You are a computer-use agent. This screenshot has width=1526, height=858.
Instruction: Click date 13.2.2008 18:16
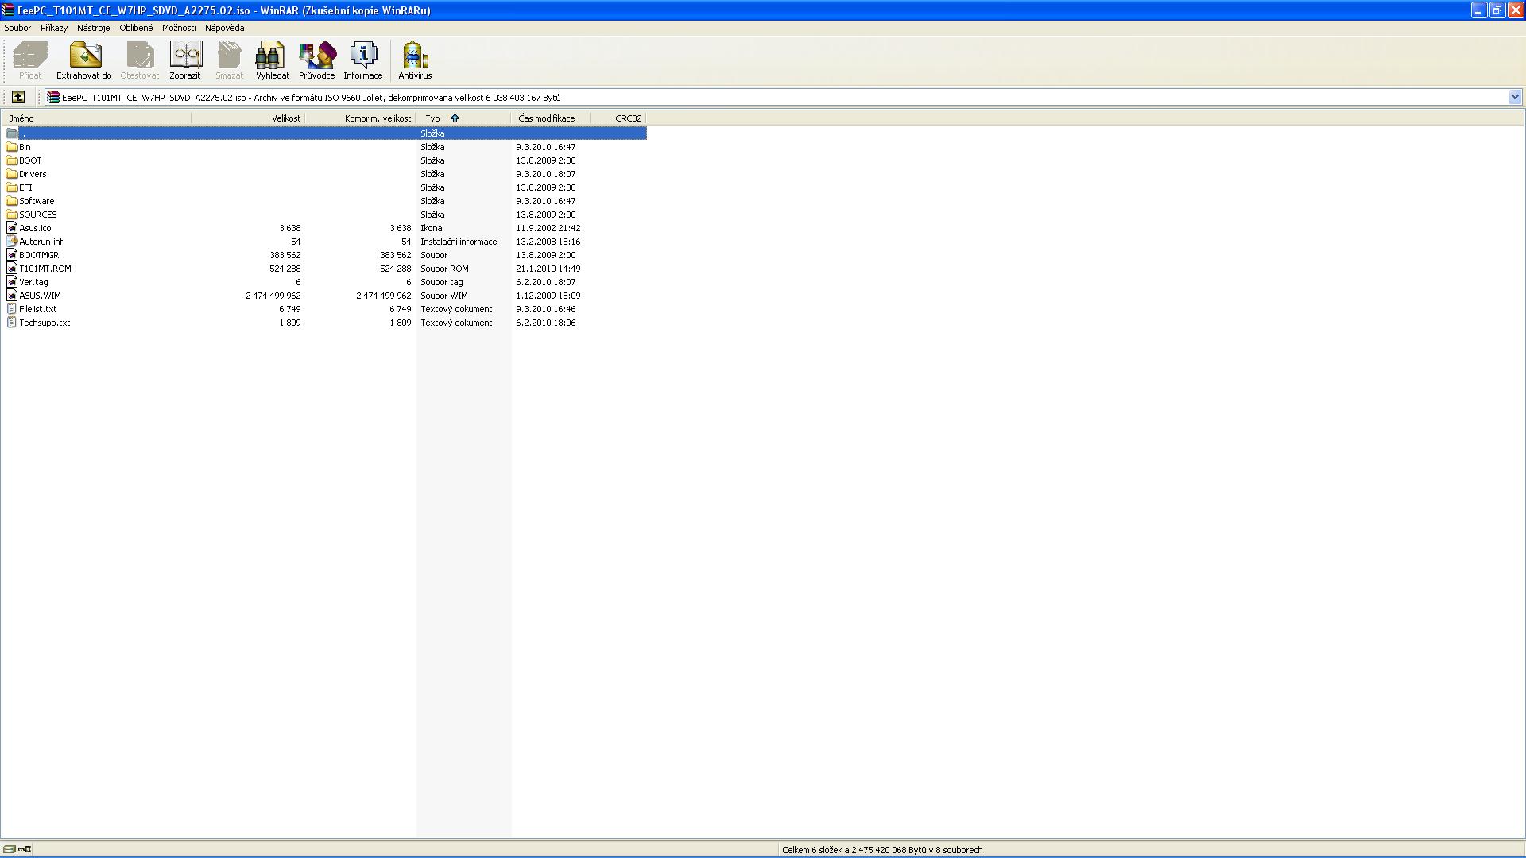(548, 242)
